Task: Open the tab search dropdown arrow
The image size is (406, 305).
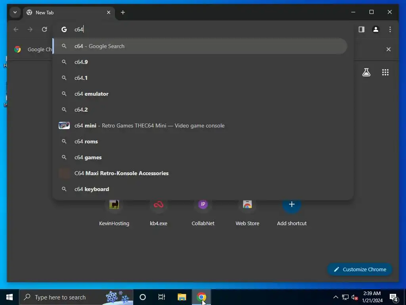Action: [15, 12]
